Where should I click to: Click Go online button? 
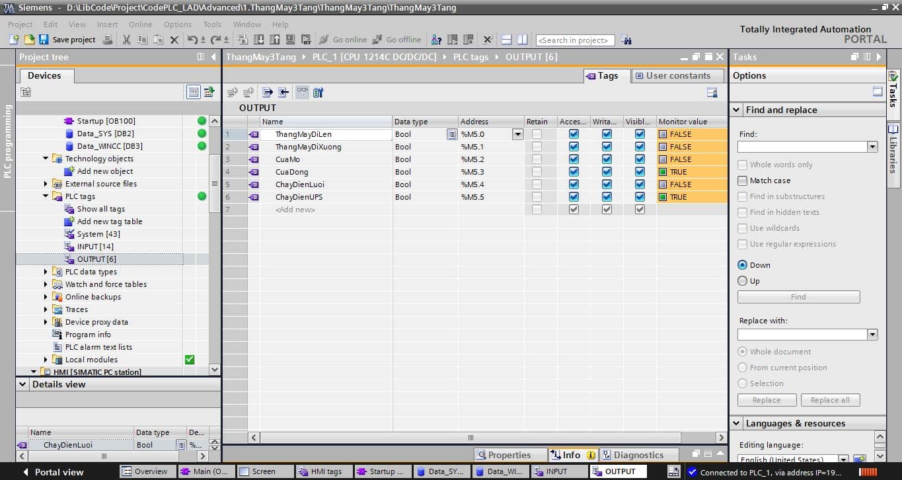coord(342,40)
